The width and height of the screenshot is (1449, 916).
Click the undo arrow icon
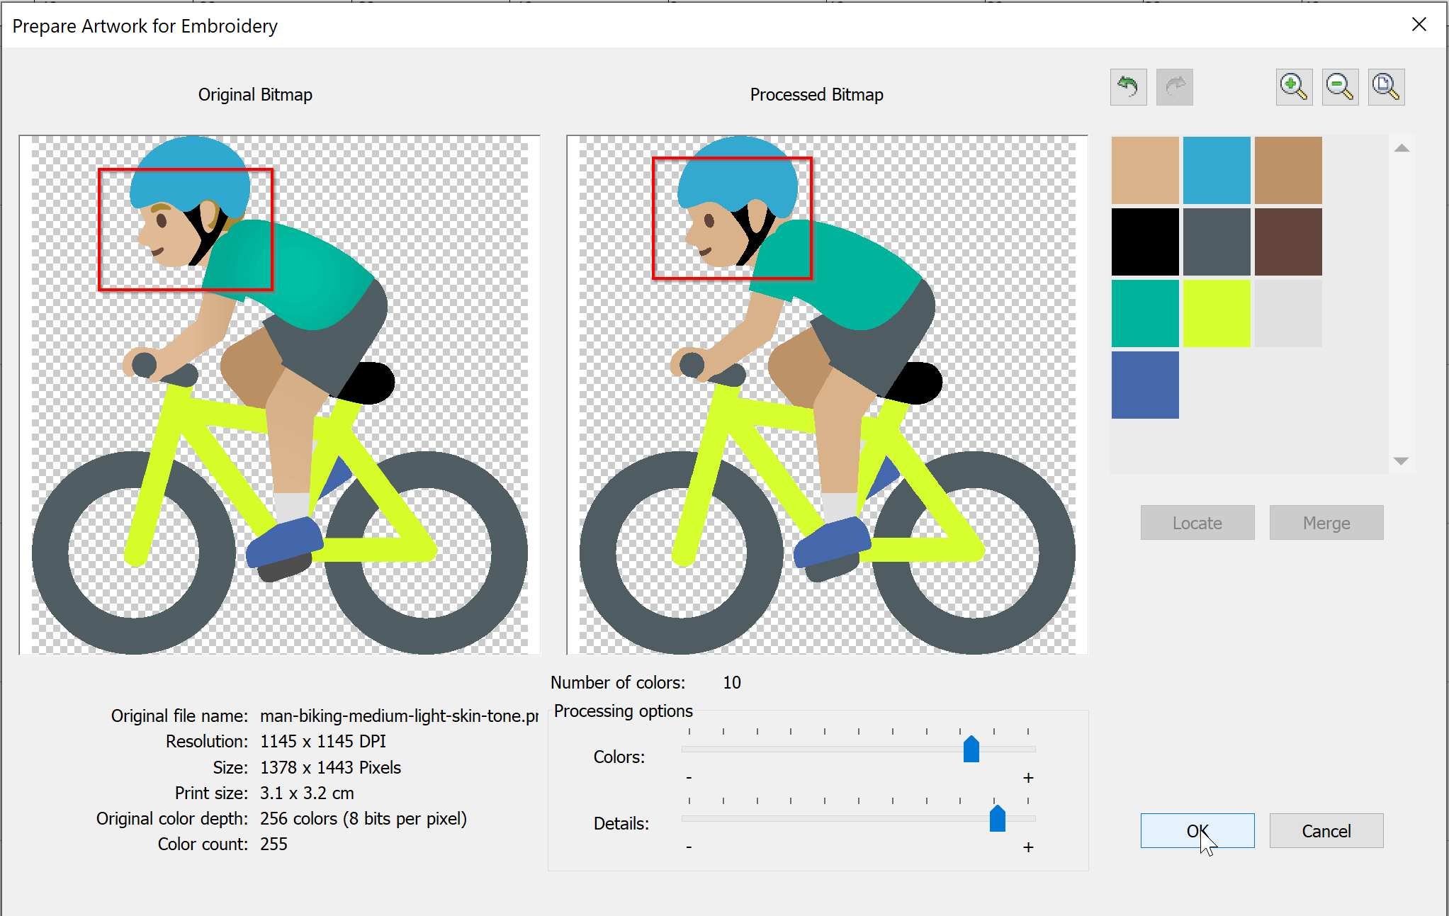(x=1128, y=87)
